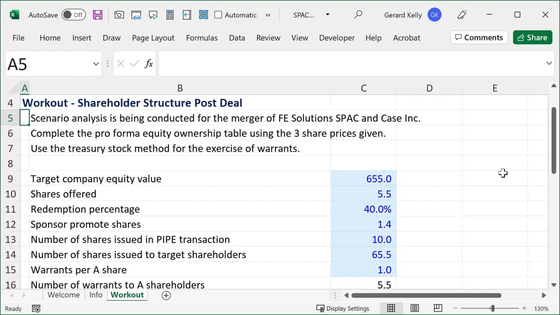Open the Formulas ribbon tab
Viewport: 560px width, 315px height.
pos(202,38)
